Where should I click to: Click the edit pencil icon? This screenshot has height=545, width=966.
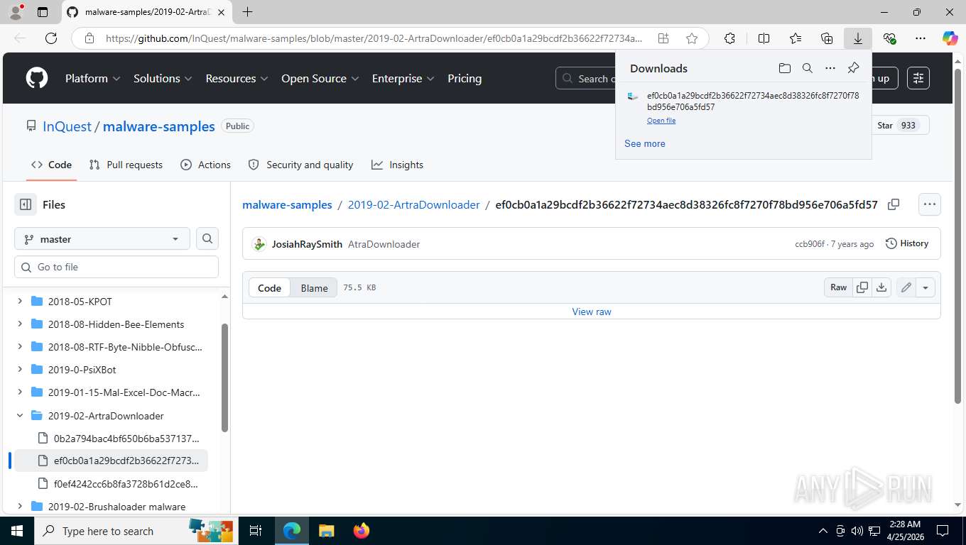pyautogui.click(x=906, y=287)
